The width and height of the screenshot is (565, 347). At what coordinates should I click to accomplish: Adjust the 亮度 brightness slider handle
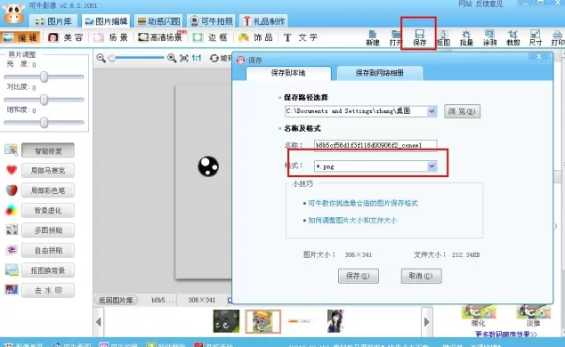(x=44, y=77)
